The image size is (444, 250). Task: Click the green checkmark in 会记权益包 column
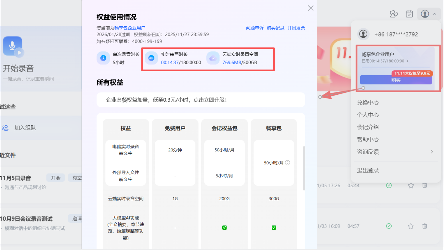[x=224, y=228]
